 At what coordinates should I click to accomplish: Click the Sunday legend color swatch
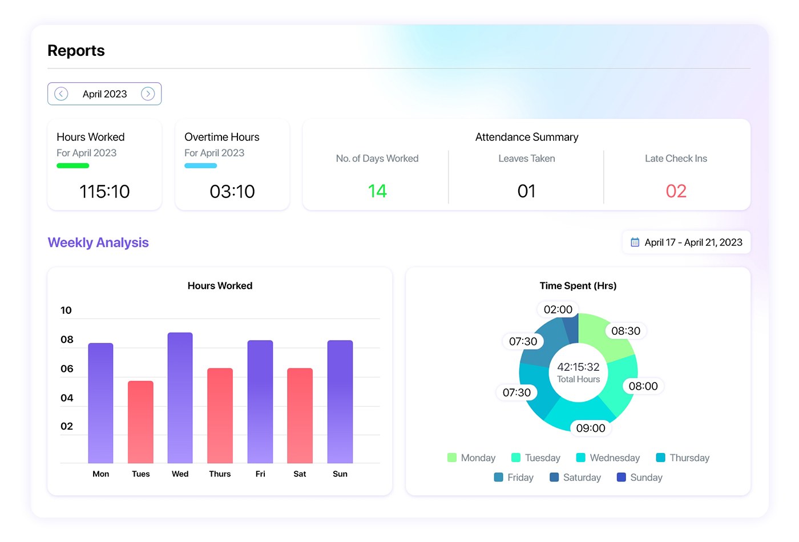tap(622, 477)
